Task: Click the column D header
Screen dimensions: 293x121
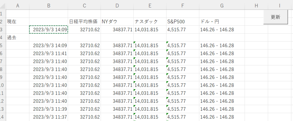Action: [x=117, y=5]
